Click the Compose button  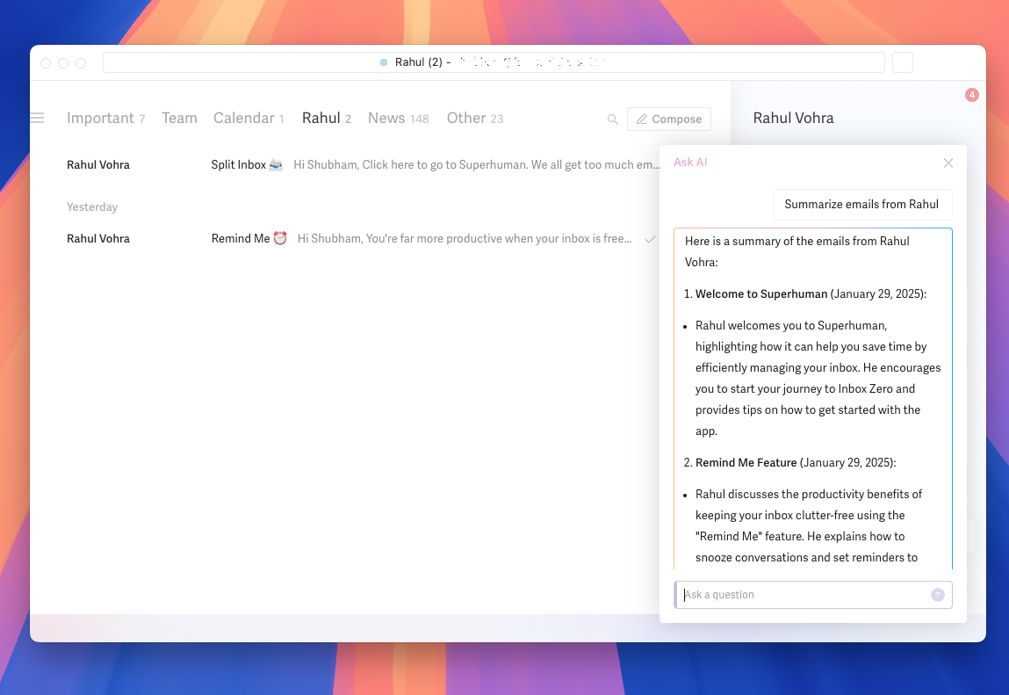[x=668, y=119]
